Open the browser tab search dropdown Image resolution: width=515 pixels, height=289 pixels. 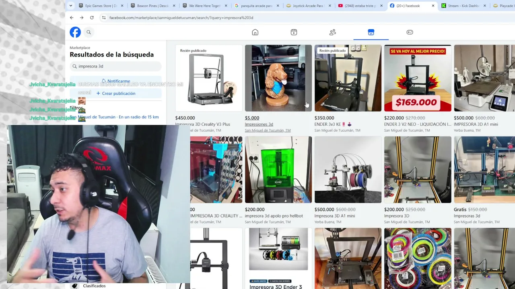pos(71,6)
